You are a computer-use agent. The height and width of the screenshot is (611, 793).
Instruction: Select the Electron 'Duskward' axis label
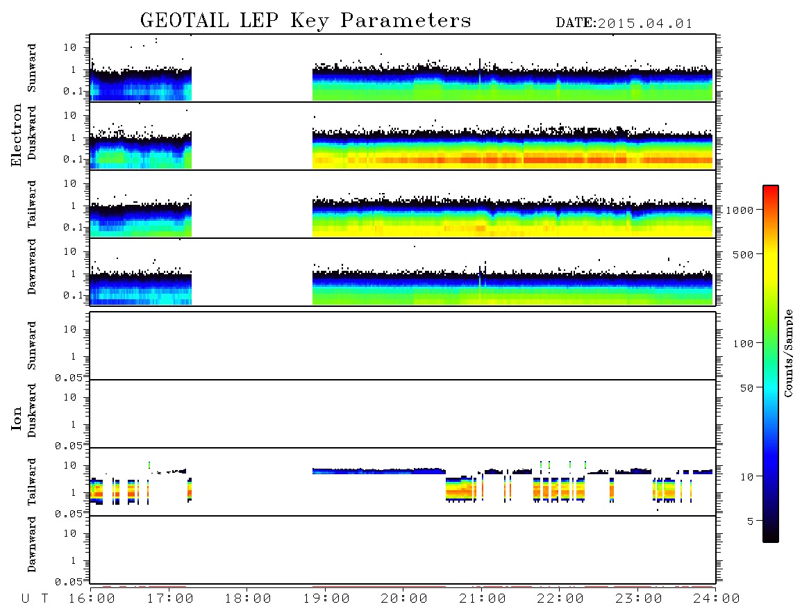coord(32,133)
